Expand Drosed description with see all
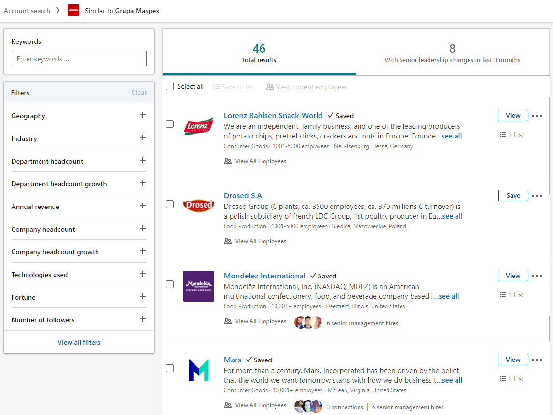 point(450,216)
